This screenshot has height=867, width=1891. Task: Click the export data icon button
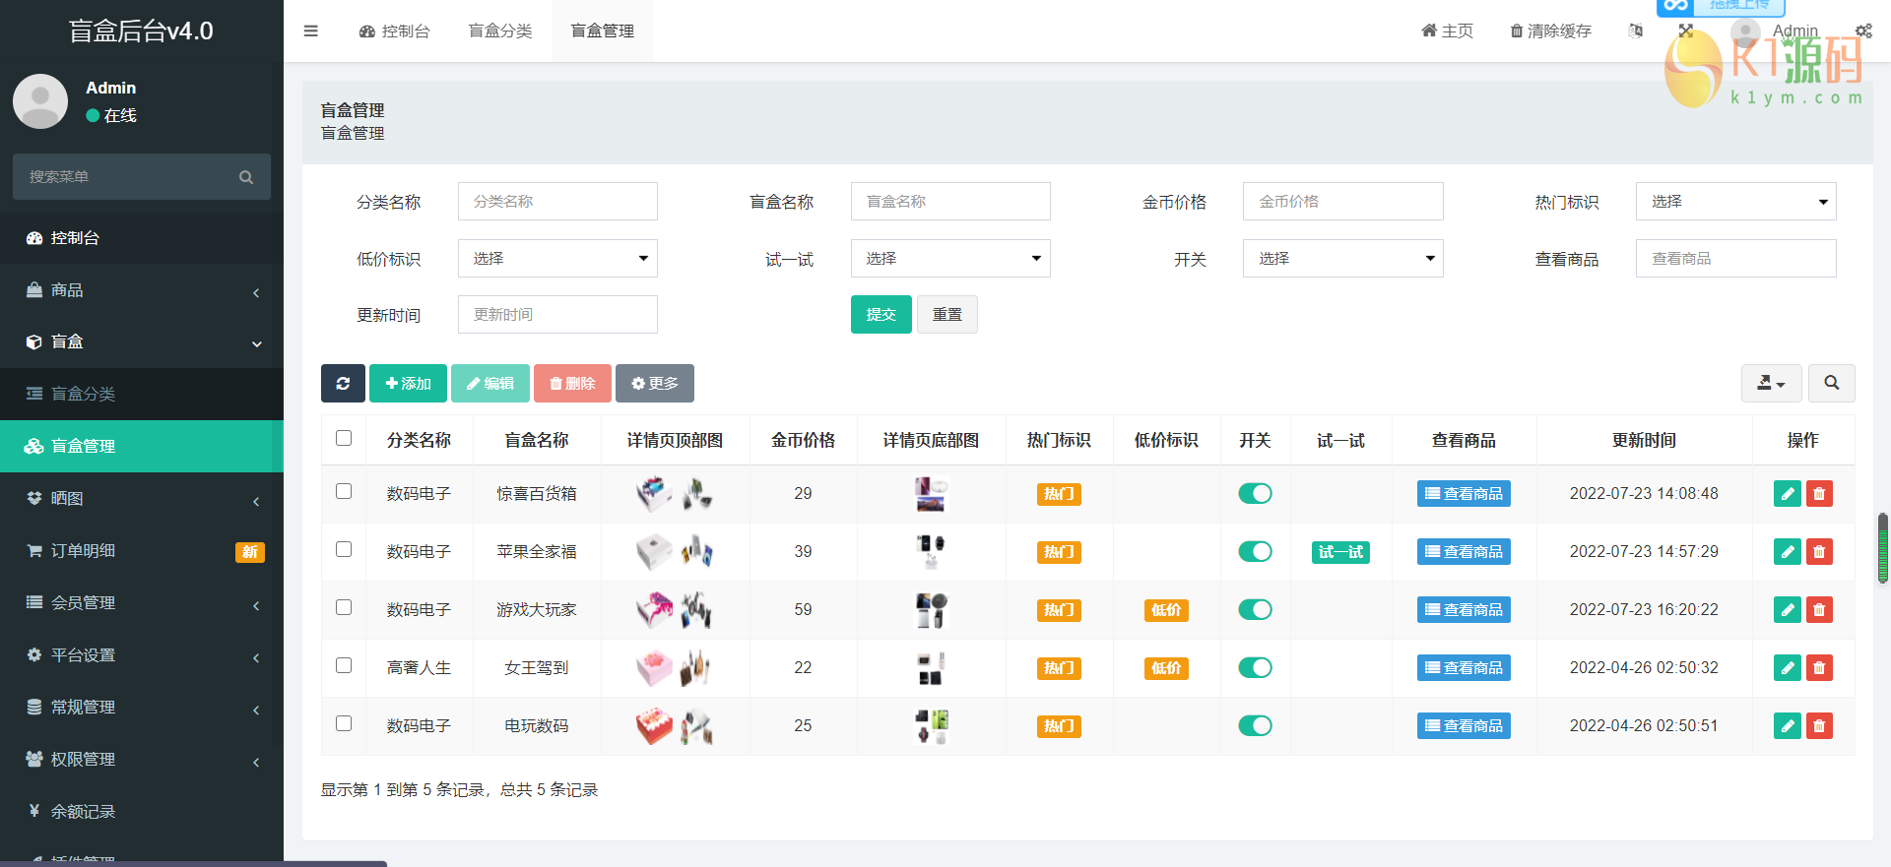(1771, 384)
